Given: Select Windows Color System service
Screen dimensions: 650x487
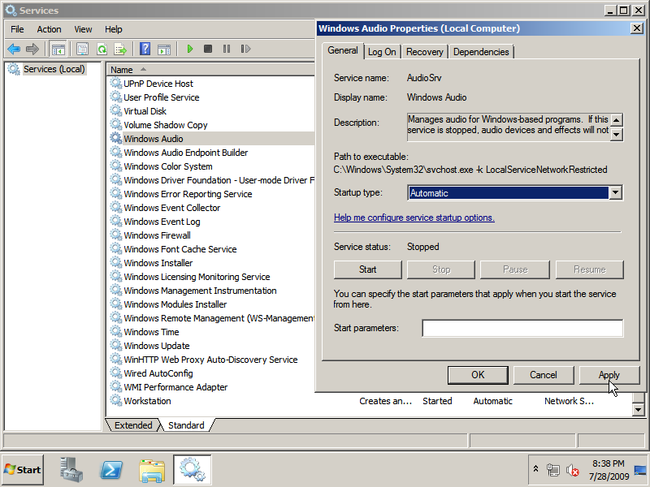Looking at the screenshot, I should (168, 166).
